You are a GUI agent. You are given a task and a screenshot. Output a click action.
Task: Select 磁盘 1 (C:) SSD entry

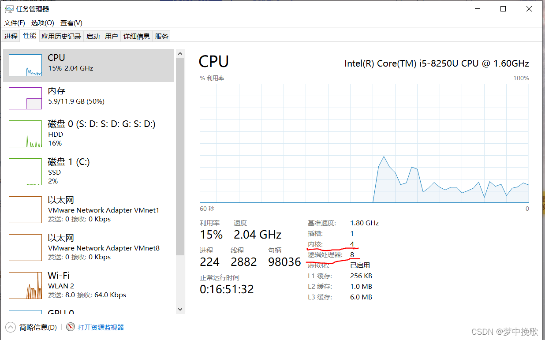click(x=25, y=172)
